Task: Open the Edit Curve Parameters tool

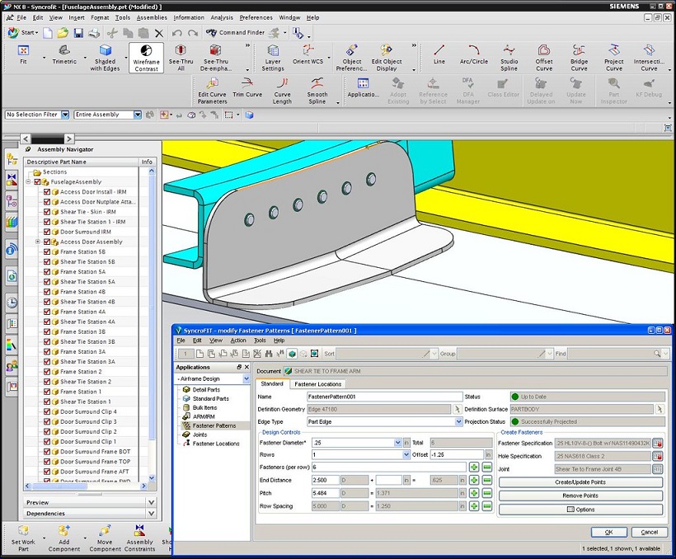Action: tap(212, 84)
